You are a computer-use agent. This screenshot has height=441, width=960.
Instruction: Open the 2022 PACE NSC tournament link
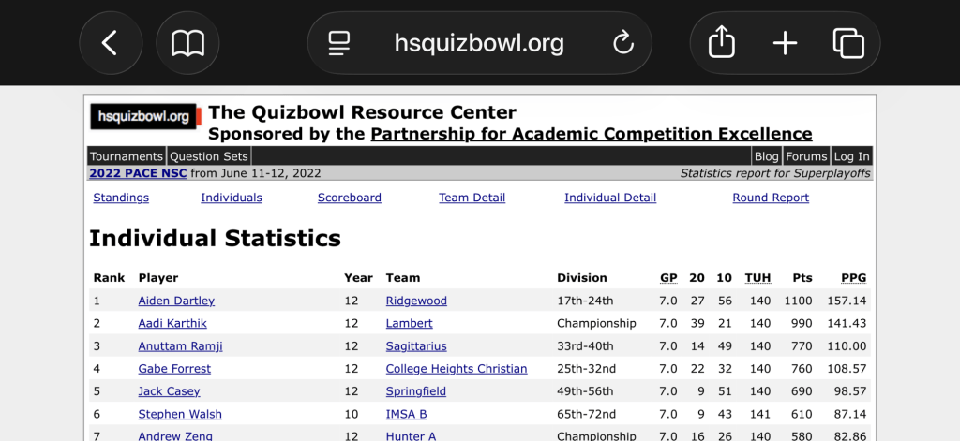[x=138, y=173]
